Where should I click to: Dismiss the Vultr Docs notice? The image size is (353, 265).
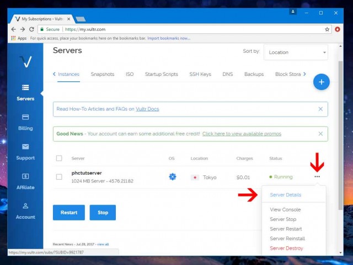(x=320, y=109)
